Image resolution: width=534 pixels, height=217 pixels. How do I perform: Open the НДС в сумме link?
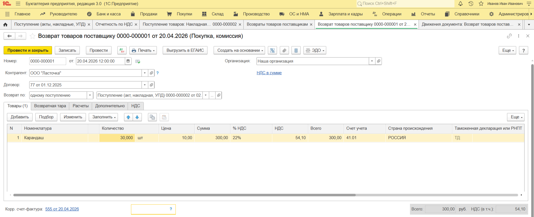click(269, 73)
